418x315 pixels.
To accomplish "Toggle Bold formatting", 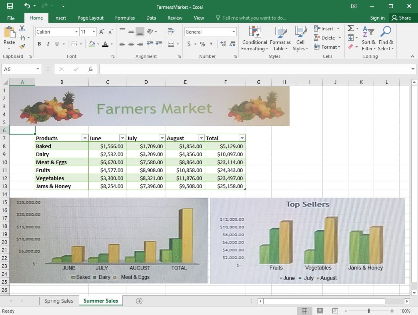I will pos(39,44).
